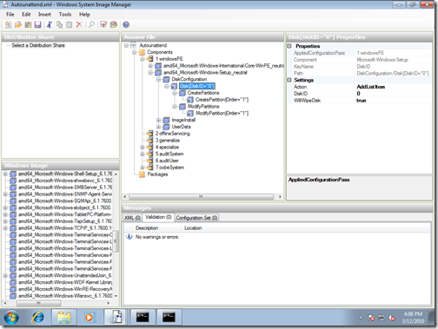Save the answer file via toolbar disk icon
This screenshot has width=438, height=329.
(x=37, y=25)
